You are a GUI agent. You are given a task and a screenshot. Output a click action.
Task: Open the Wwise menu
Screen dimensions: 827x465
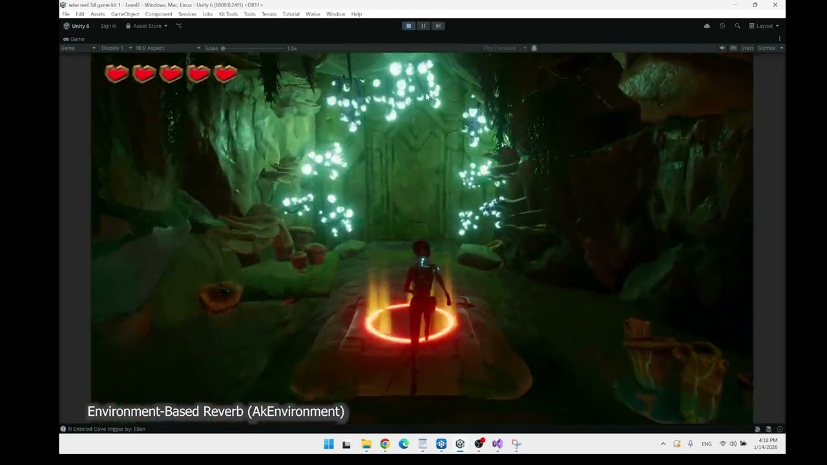[x=313, y=14]
